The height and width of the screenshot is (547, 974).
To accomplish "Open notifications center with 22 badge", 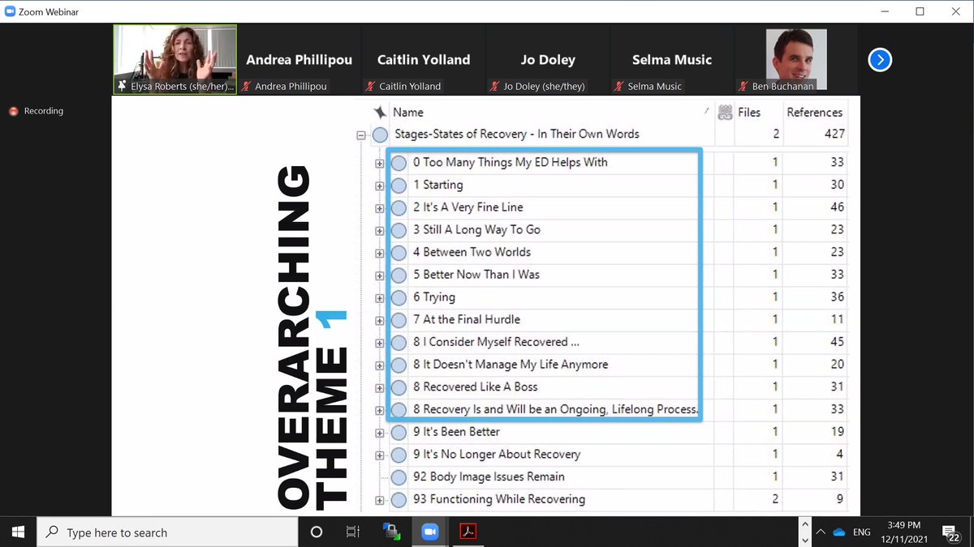I will point(951,532).
